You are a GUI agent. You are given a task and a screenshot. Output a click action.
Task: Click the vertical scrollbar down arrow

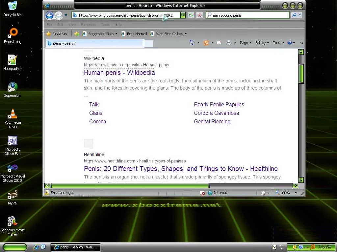301,180
